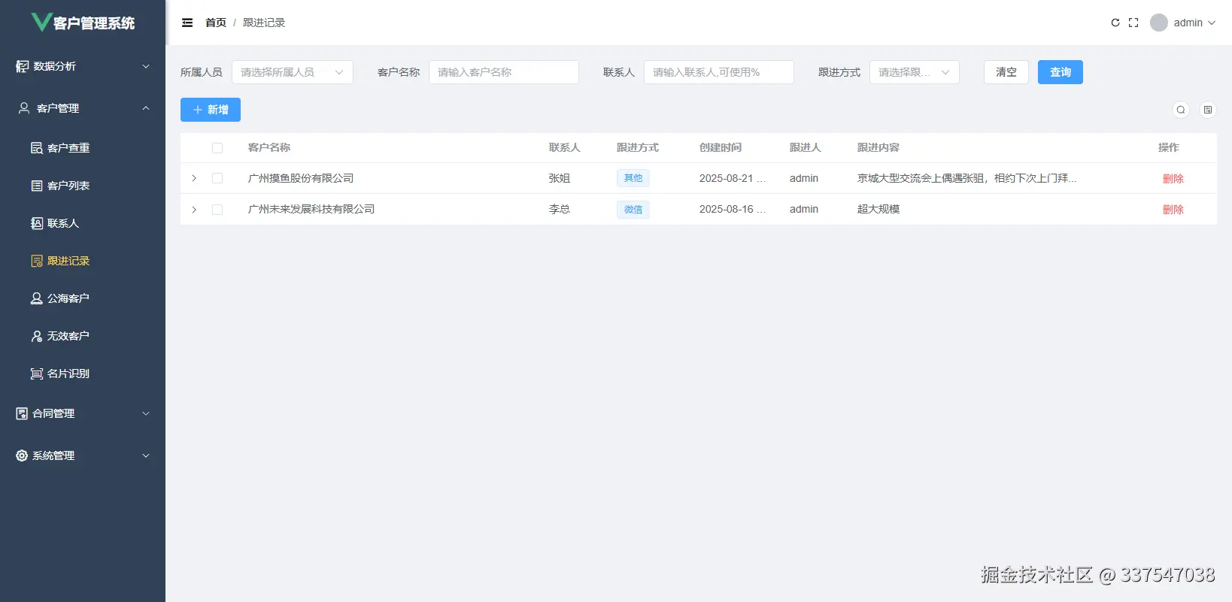The width and height of the screenshot is (1232, 602).
Task: Open 客户查重 menu item
Action: click(83, 148)
